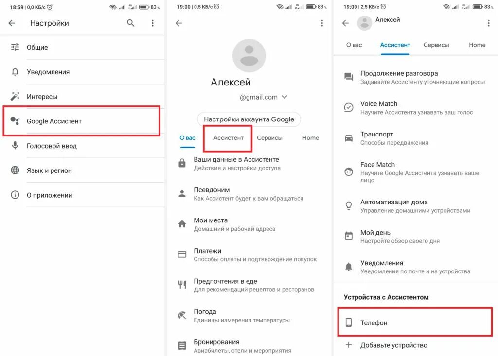Tap the microphone icon for Голосовой ввод
This screenshot has width=498, height=356.
tap(15, 146)
